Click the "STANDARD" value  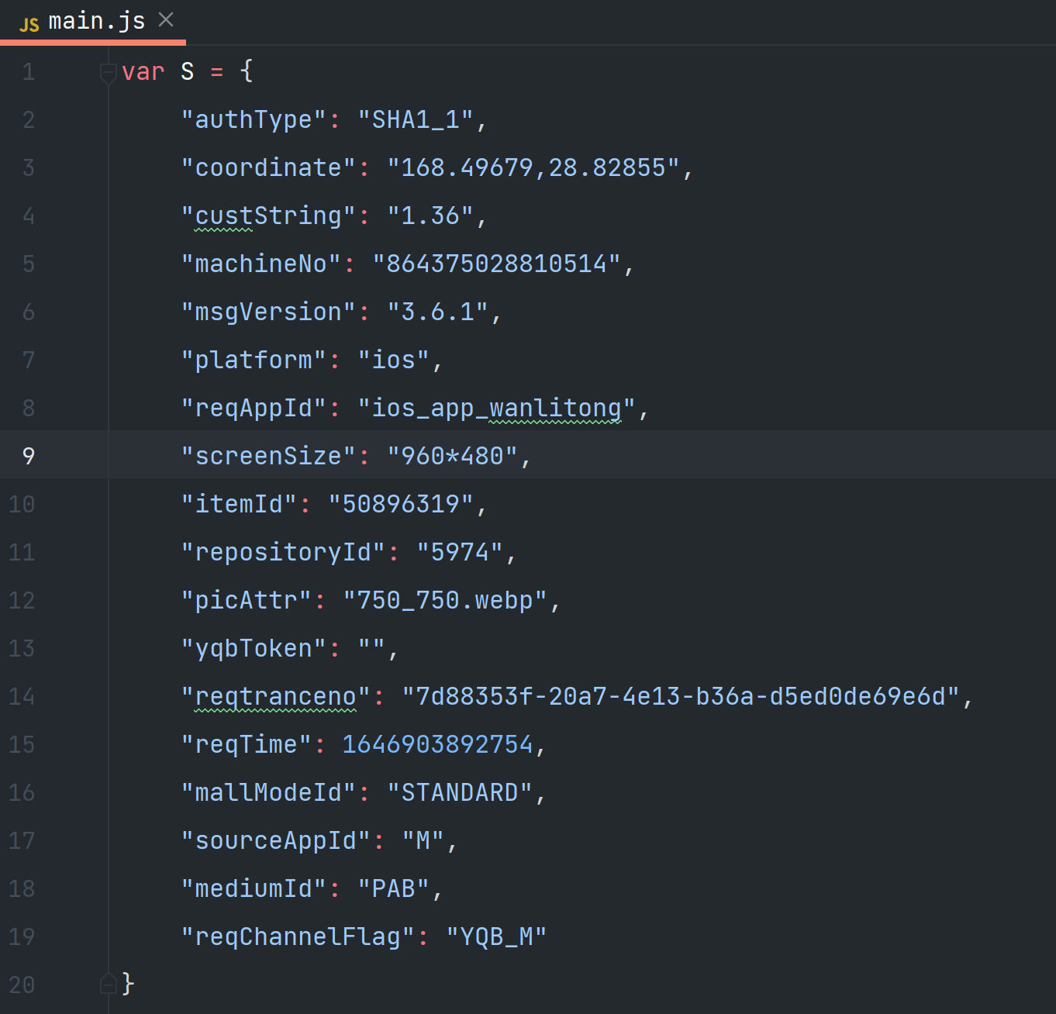tap(460, 793)
